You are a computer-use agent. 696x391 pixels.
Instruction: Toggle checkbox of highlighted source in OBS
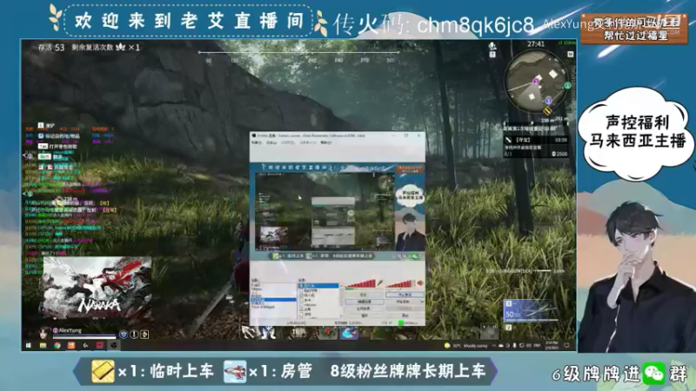[x=301, y=286]
